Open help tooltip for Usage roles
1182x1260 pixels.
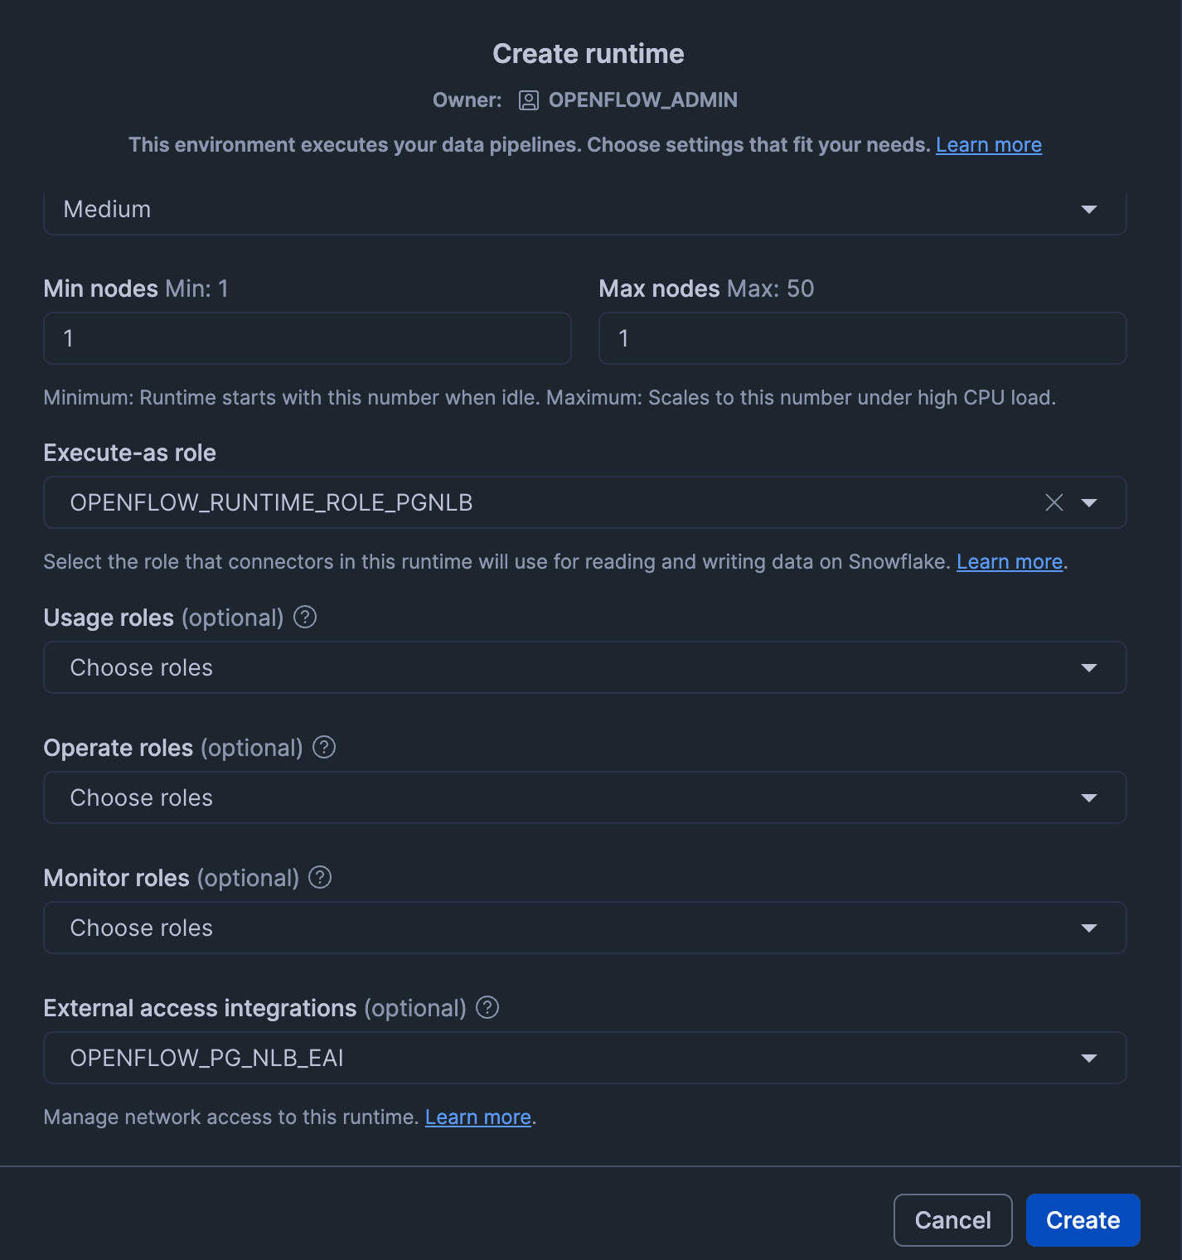(x=305, y=617)
